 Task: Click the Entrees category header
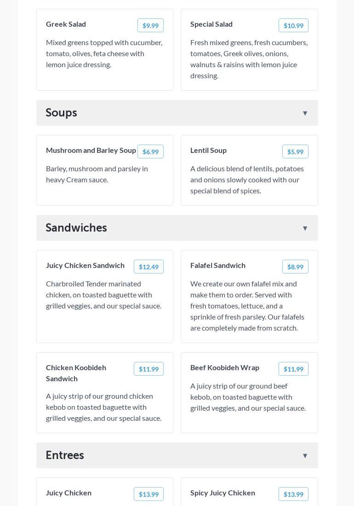pos(65,455)
